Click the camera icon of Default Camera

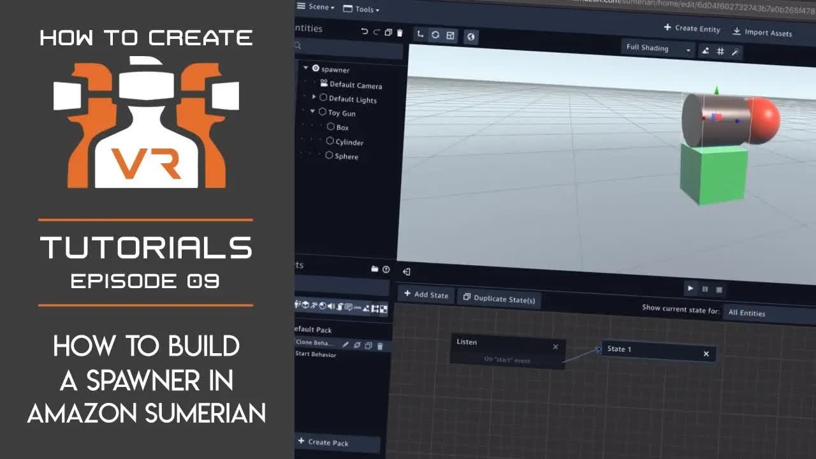[x=324, y=84]
